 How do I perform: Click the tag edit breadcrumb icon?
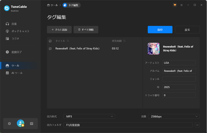pyautogui.click(x=65, y=5)
